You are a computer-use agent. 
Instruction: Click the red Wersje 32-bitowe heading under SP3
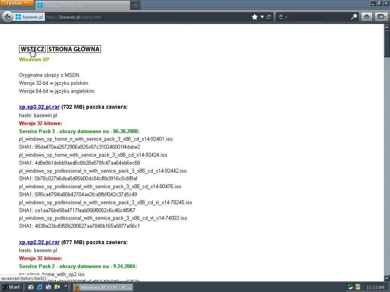[40, 124]
